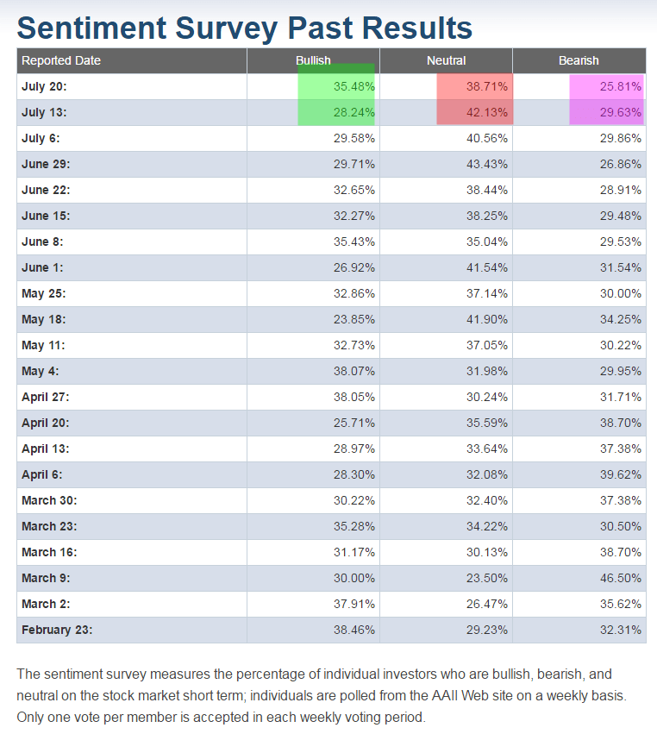The width and height of the screenshot is (657, 734).
Task: Click the red-highlighted 38.71% neutral cell
Action: (486, 87)
